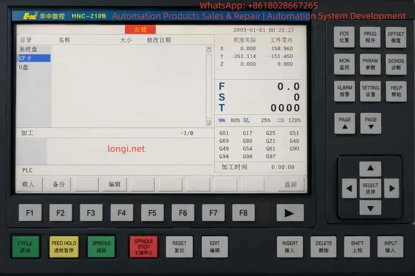Confirm with the SELECT 选择 key
Viewport: 415px width, 276px height.
tap(370, 188)
